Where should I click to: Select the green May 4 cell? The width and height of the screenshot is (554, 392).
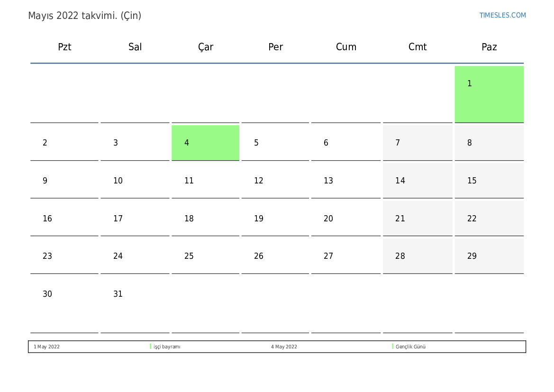(205, 143)
